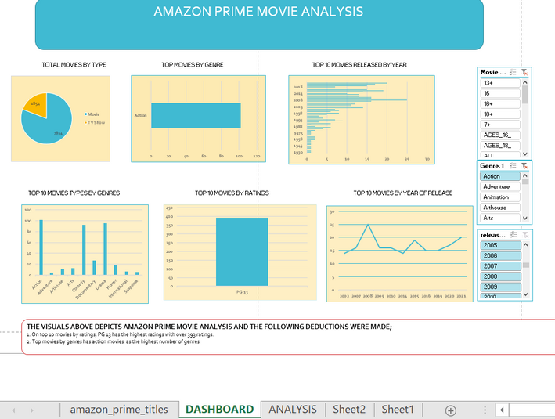Viewport: 555px width, 419px height.
Task: Select the Movie slicer header label
Action: pyautogui.click(x=493, y=72)
